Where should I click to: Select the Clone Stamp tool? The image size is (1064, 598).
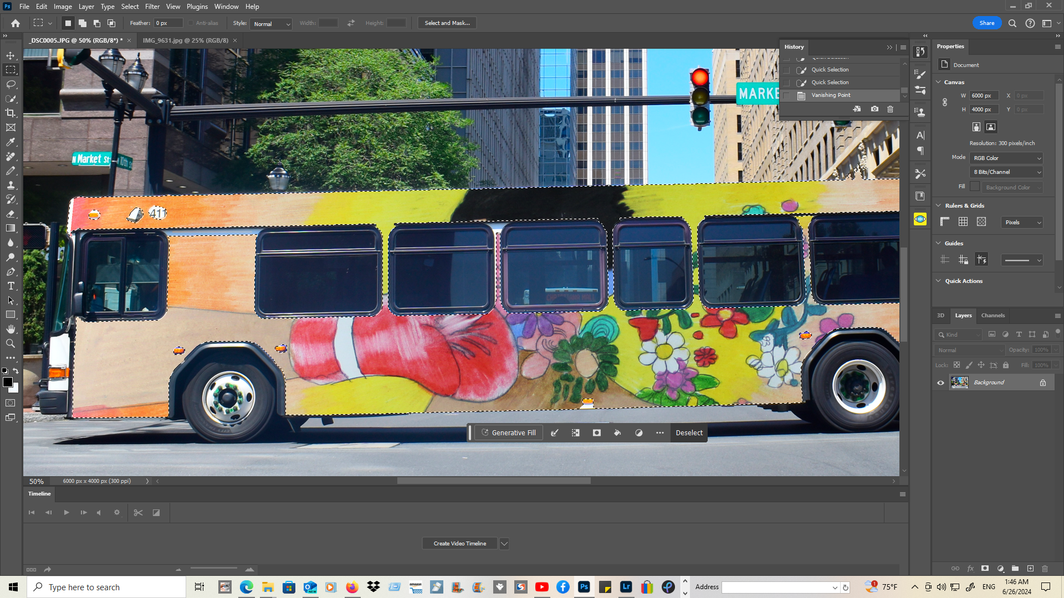(11, 185)
